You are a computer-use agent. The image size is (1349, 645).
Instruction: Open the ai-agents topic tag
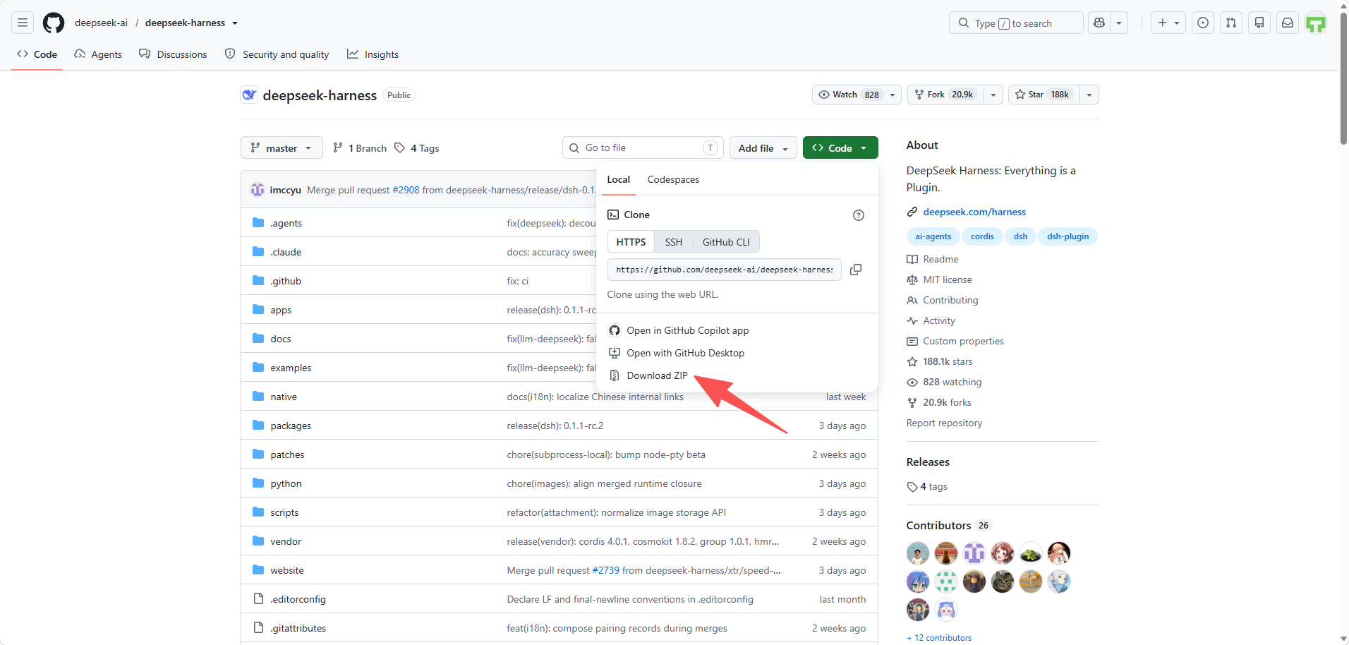933,236
